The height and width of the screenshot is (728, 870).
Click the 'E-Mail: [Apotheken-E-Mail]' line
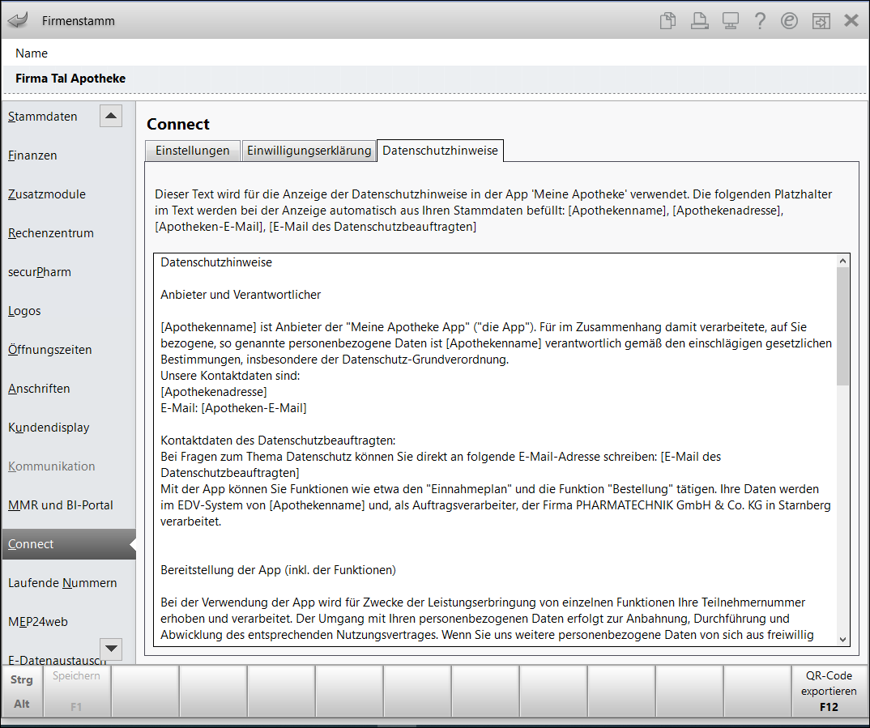(x=233, y=407)
